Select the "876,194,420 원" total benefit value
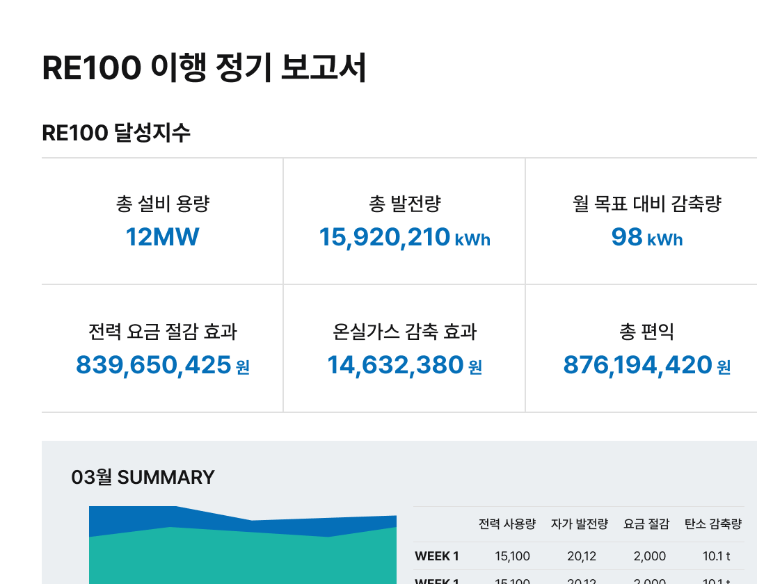 [x=647, y=365]
